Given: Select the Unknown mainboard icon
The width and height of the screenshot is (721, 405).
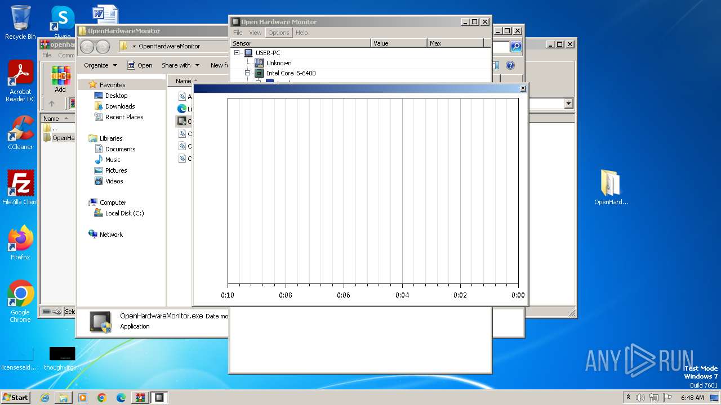Looking at the screenshot, I should pos(259,63).
